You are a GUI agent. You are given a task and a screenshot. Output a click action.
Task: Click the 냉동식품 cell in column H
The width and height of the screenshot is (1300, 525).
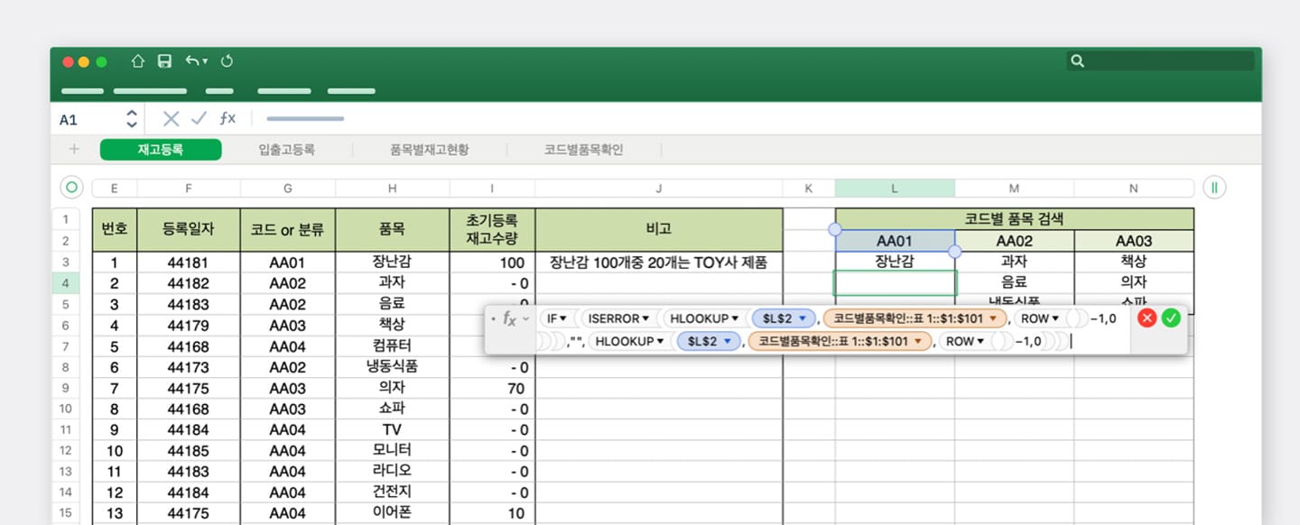[x=393, y=367]
